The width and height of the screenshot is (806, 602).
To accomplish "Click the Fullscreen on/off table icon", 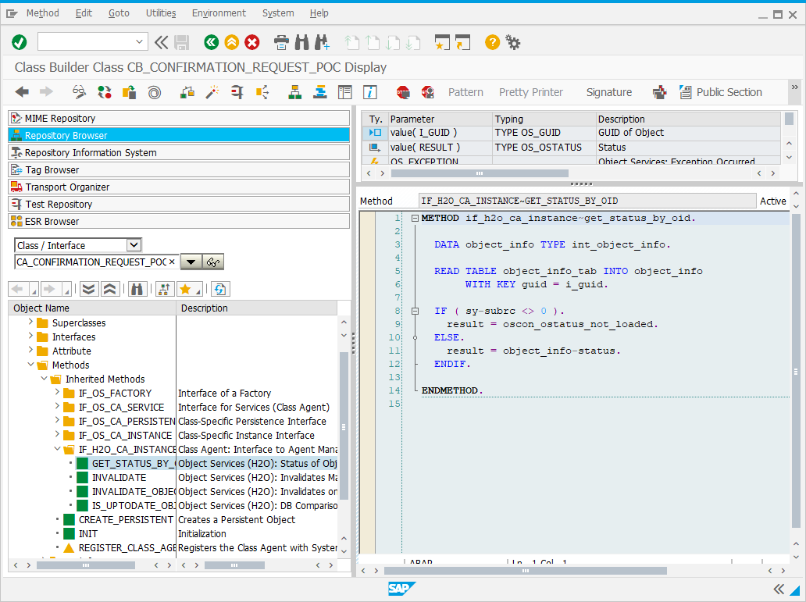I will (345, 92).
